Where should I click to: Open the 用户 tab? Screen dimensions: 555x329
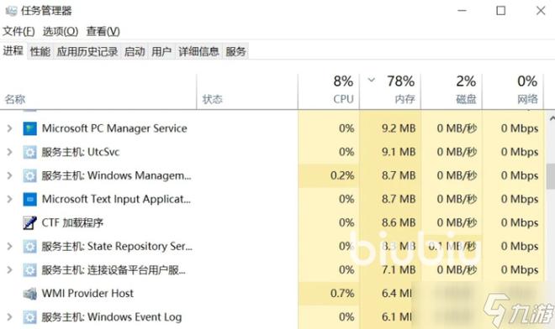161,51
